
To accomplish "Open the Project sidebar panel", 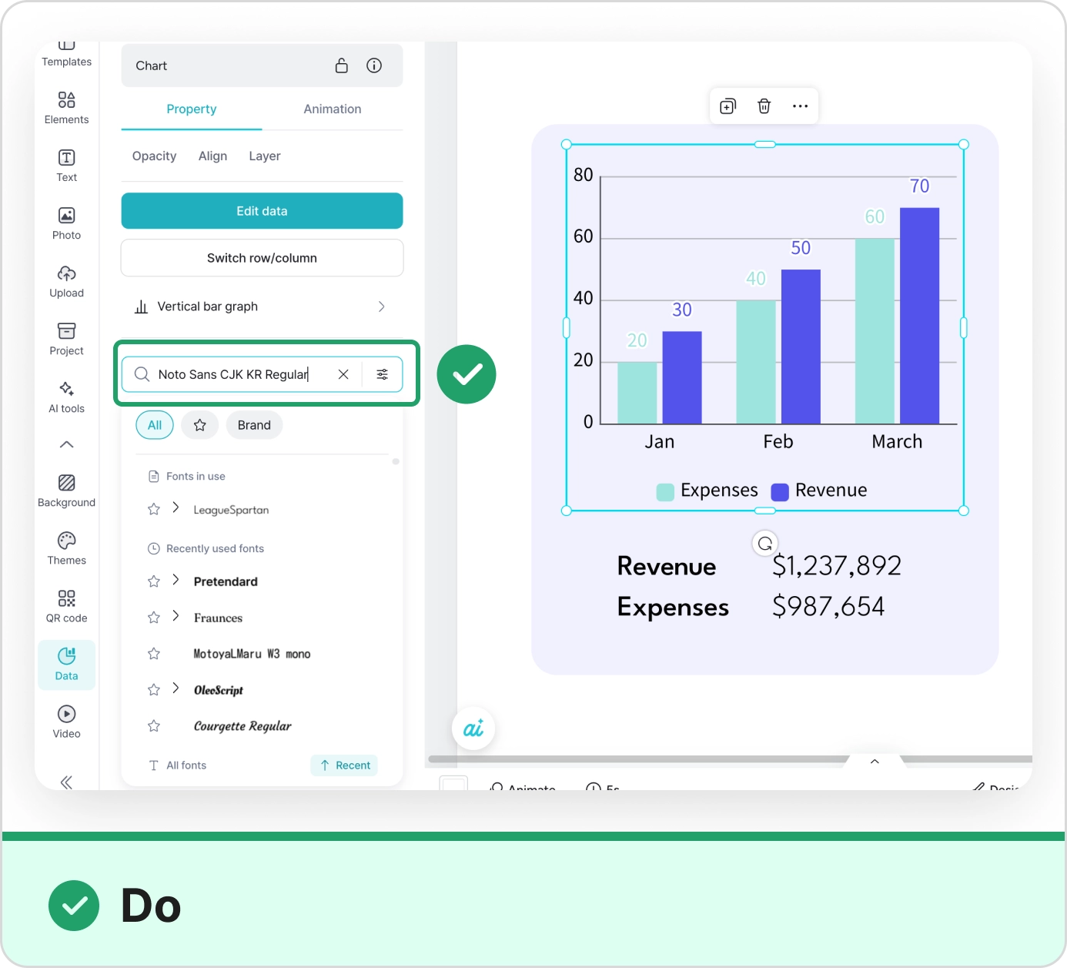I will click(66, 339).
